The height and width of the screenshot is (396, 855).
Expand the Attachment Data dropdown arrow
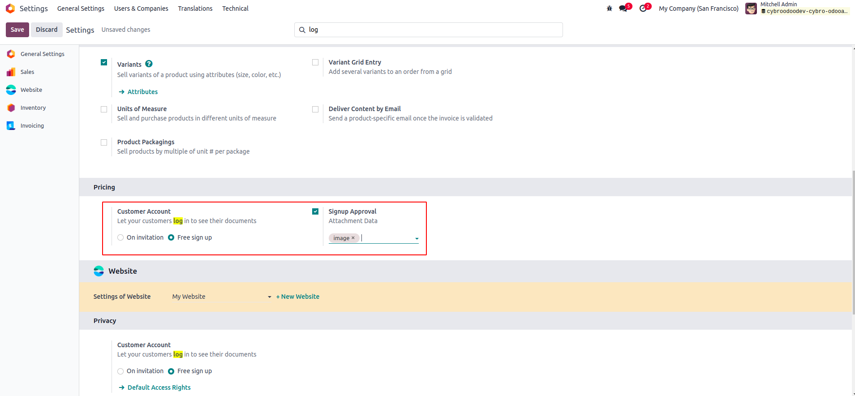click(x=417, y=238)
